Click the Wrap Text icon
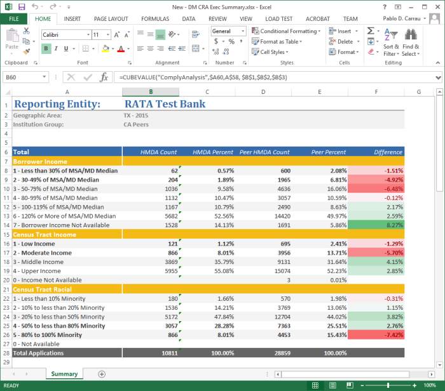Image resolution: width=445 pixels, height=391 pixels. (196, 34)
